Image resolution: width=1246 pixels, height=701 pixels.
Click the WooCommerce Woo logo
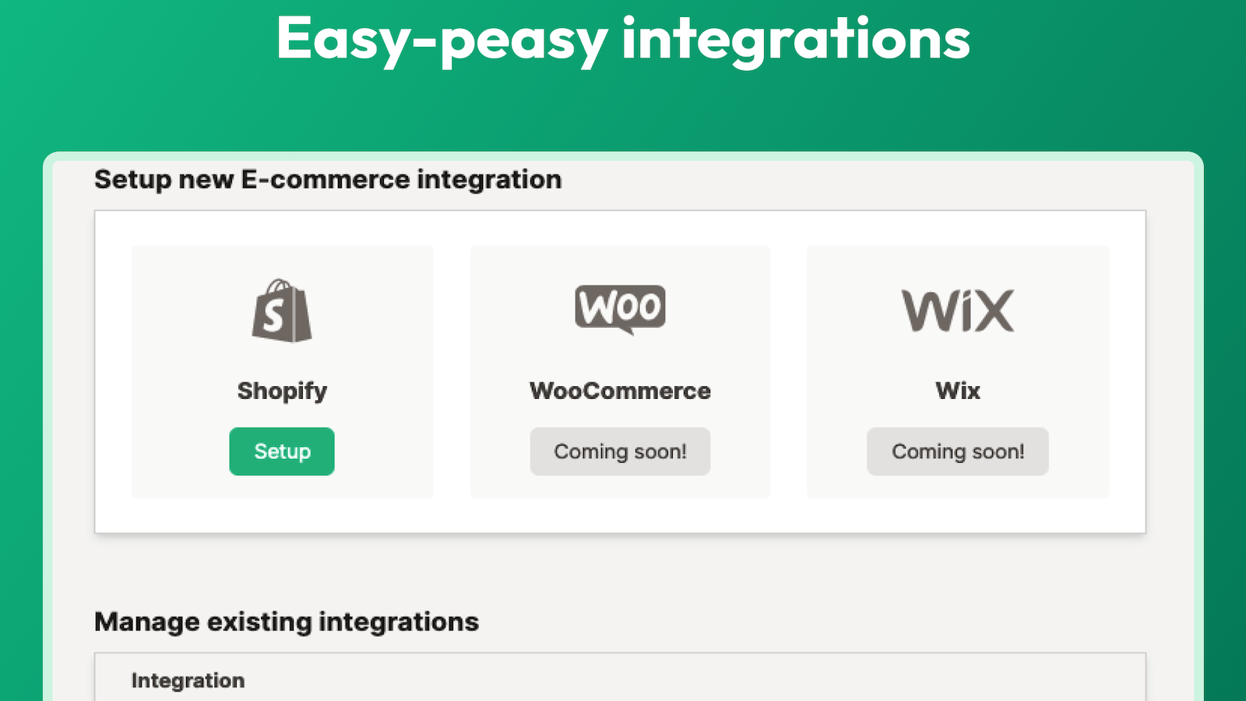tap(620, 310)
